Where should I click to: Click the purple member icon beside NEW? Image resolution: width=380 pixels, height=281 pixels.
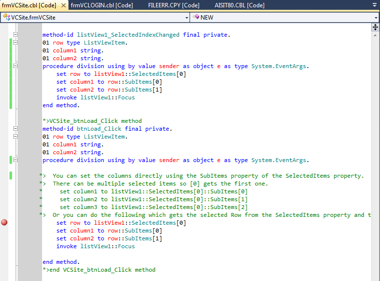tap(196, 17)
